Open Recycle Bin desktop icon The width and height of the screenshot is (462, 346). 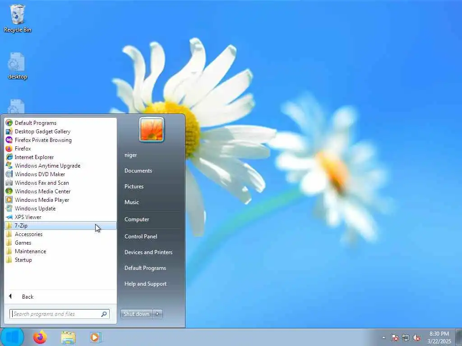(18, 18)
